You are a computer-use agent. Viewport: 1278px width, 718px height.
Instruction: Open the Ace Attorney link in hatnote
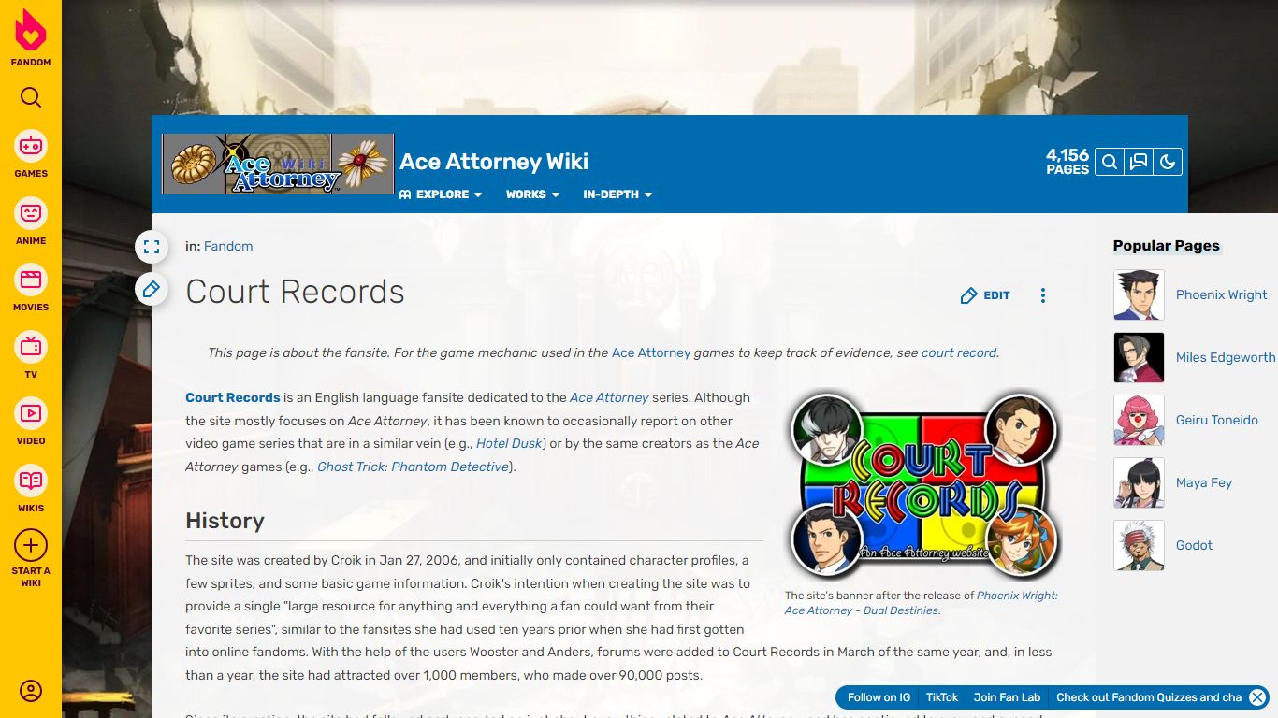(651, 352)
